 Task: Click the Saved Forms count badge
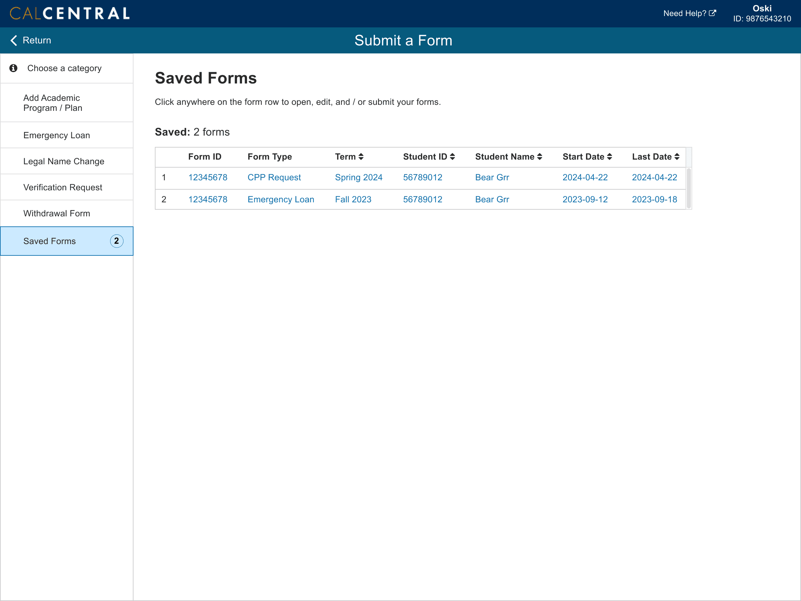(116, 241)
